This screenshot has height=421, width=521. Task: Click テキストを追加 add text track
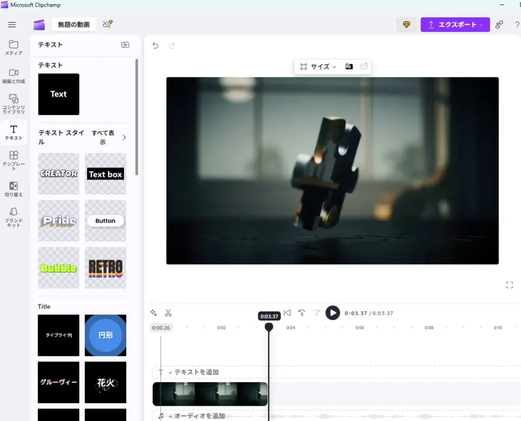(x=193, y=372)
